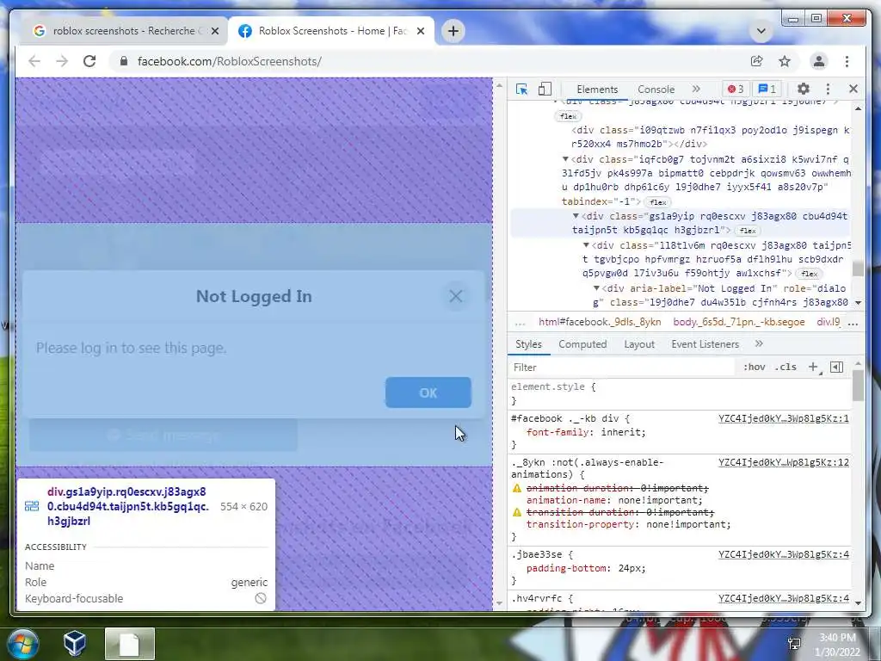Screen dimensions: 881x661
Task: Click the taskbar clock
Action: point(836,645)
